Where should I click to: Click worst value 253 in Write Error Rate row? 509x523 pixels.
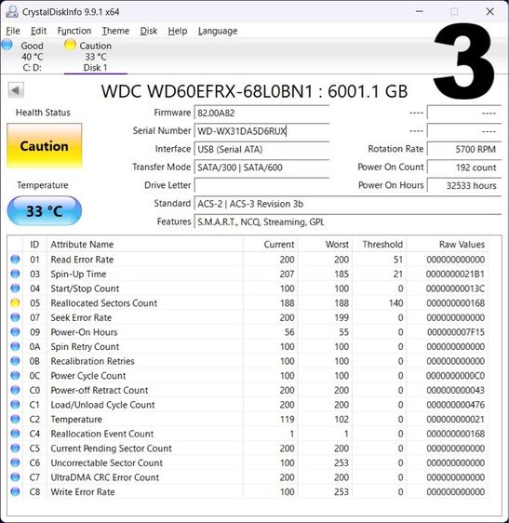342,491
